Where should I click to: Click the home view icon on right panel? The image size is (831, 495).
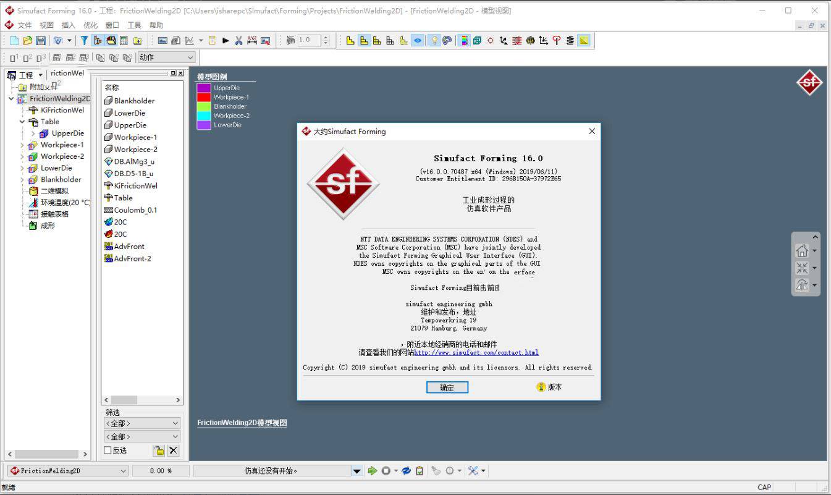[802, 250]
